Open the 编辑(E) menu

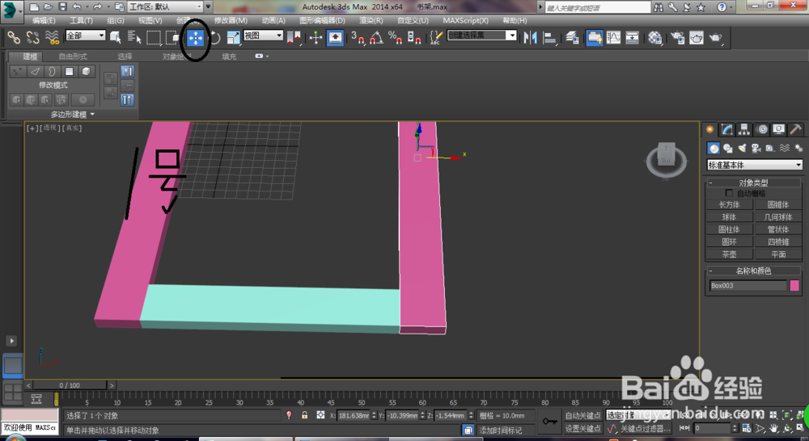[44, 21]
